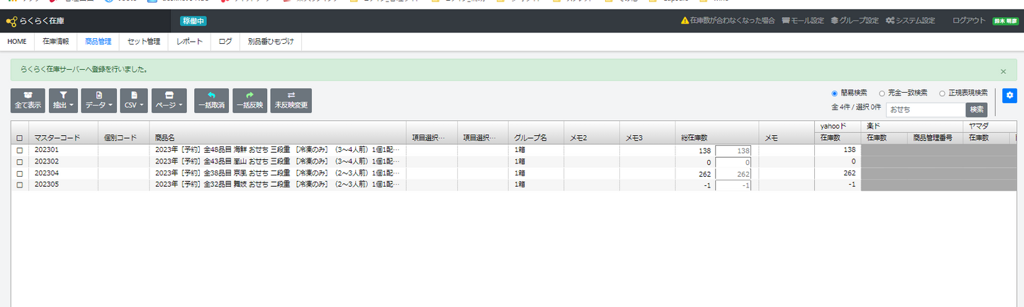This screenshot has height=307, width=1024.
Task: Click product name 全32品目 舞妓 おせち
Action: coord(277,185)
